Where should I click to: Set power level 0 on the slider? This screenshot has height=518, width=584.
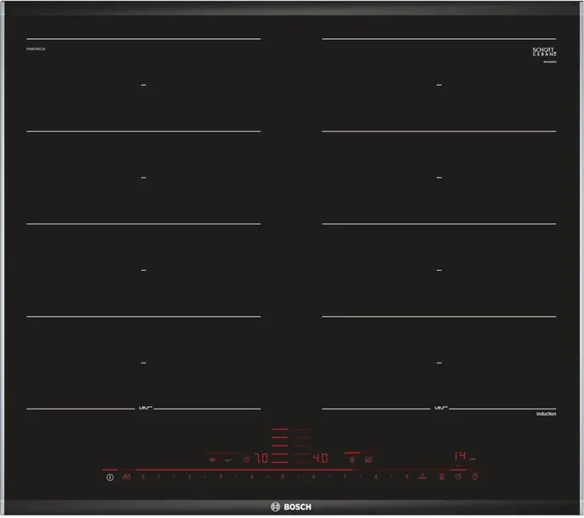[143, 477]
